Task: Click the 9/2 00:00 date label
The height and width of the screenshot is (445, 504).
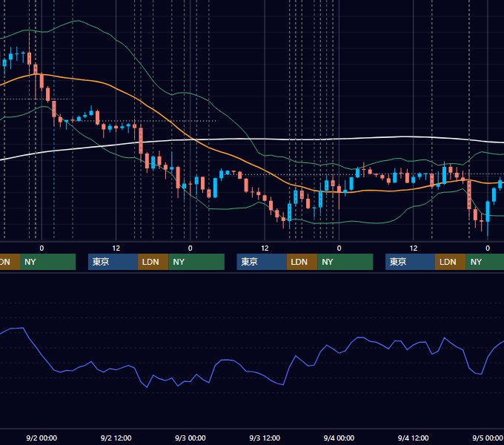Action: pyautogui.click(x=42, y=438)
